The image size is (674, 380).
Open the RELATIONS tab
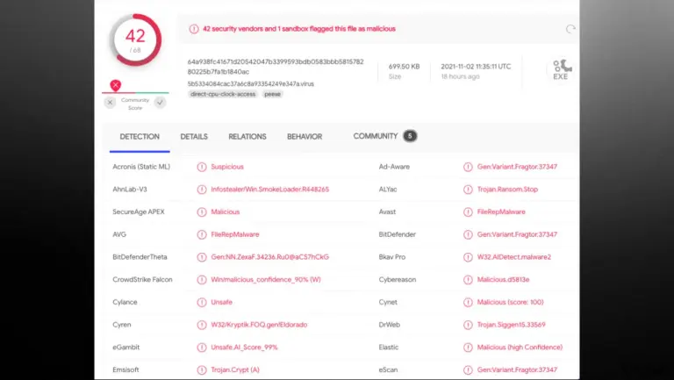[x=247, y=136]
